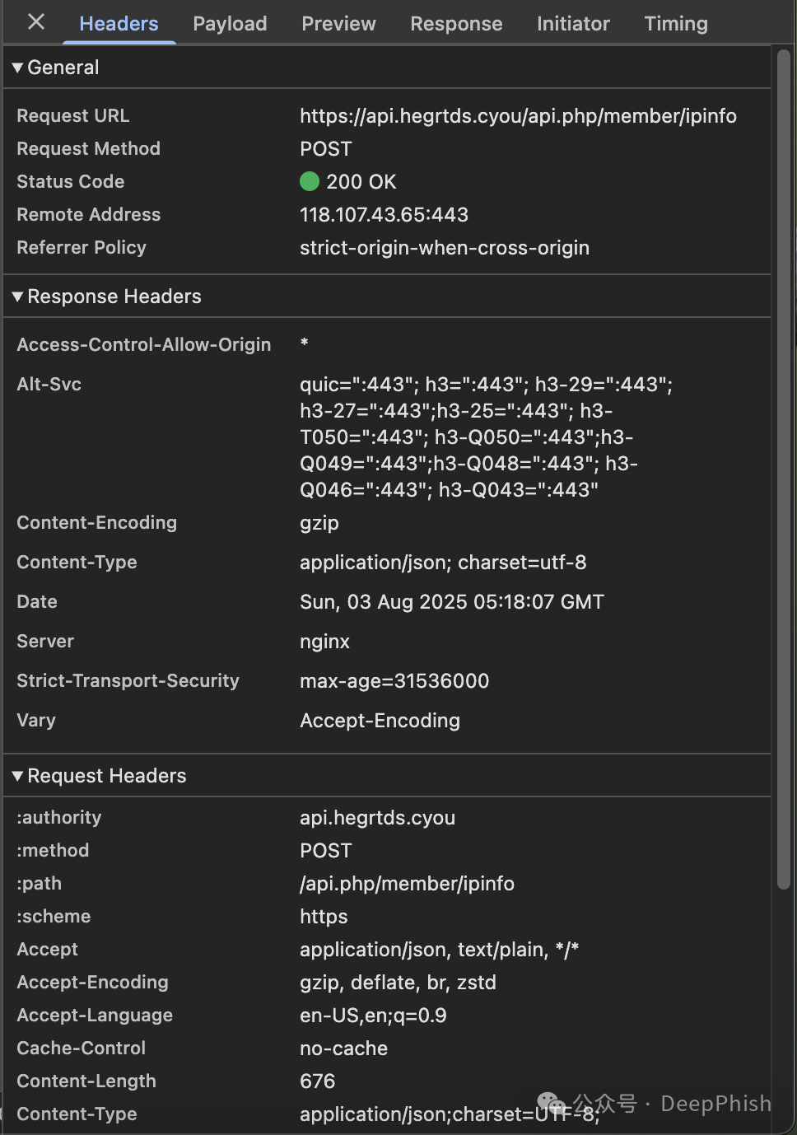Click the :method POST value
Viewport: 797px width, 1135px height.
[326, 851]
